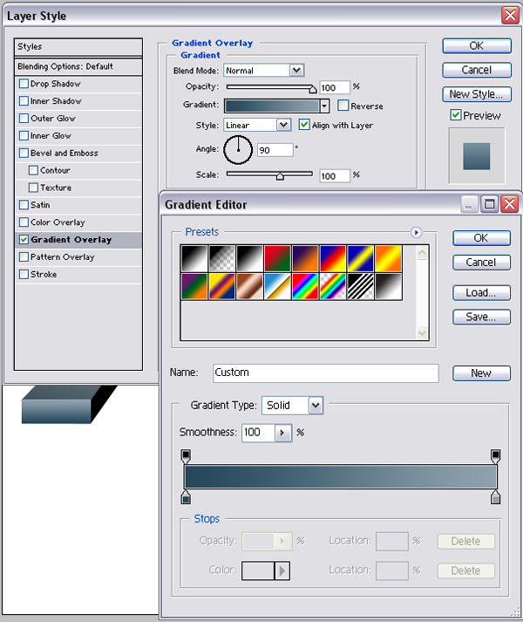Enable the Stroke effect checkbox
Screen dimensions: 523x622
(24, 274)
